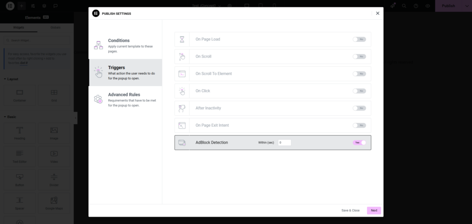Switch to desktop view icon in editor top bar
Viewport: 472px width, 224px height.
247,6
